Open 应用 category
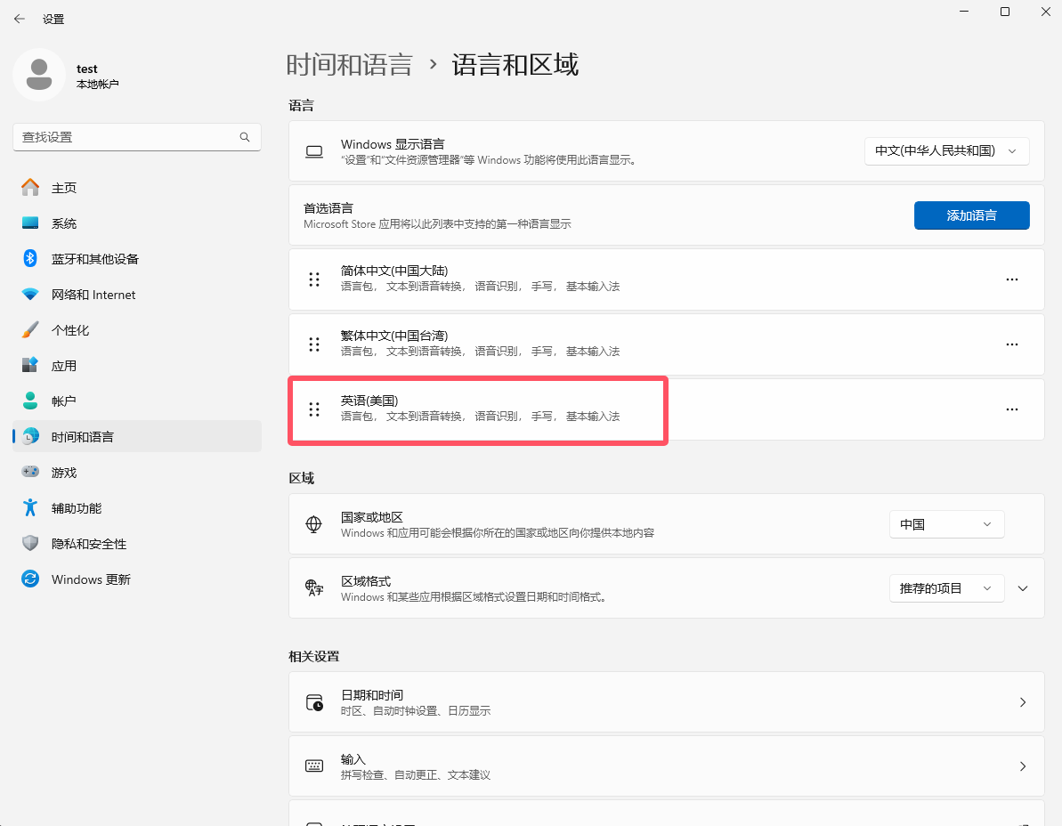 pyautogui.click(x=137, y=366)
